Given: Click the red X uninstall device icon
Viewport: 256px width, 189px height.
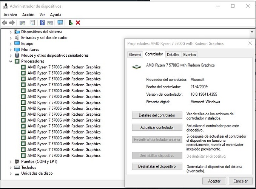Looking at the screenshot, I should (x=78, y=23).
